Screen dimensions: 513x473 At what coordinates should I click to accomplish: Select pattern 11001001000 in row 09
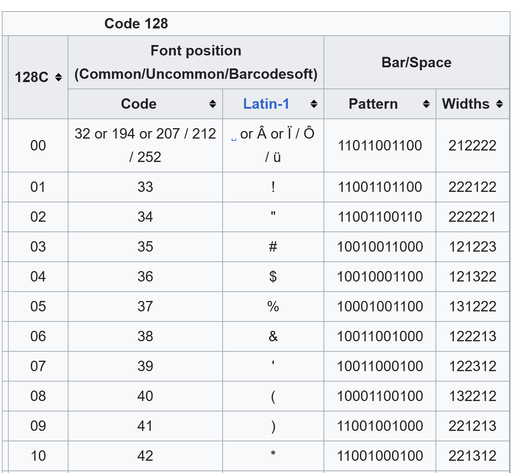point(380,426)
